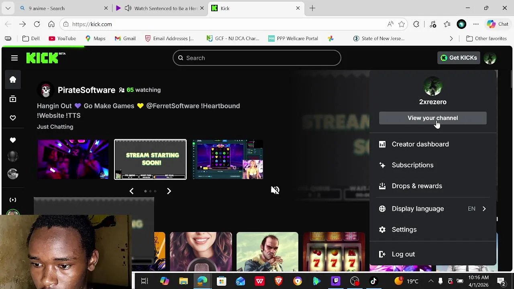This screenshot has width=514, height=289.
Task: Switch to Watch Sentenced to Be a Hero tab
Action: (x=160, y=8)
